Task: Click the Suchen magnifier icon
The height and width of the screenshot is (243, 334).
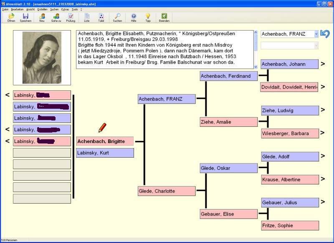Action: point(117,16)
